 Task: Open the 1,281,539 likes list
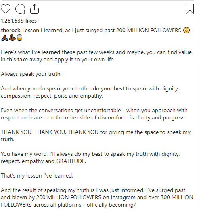[19, 21]
